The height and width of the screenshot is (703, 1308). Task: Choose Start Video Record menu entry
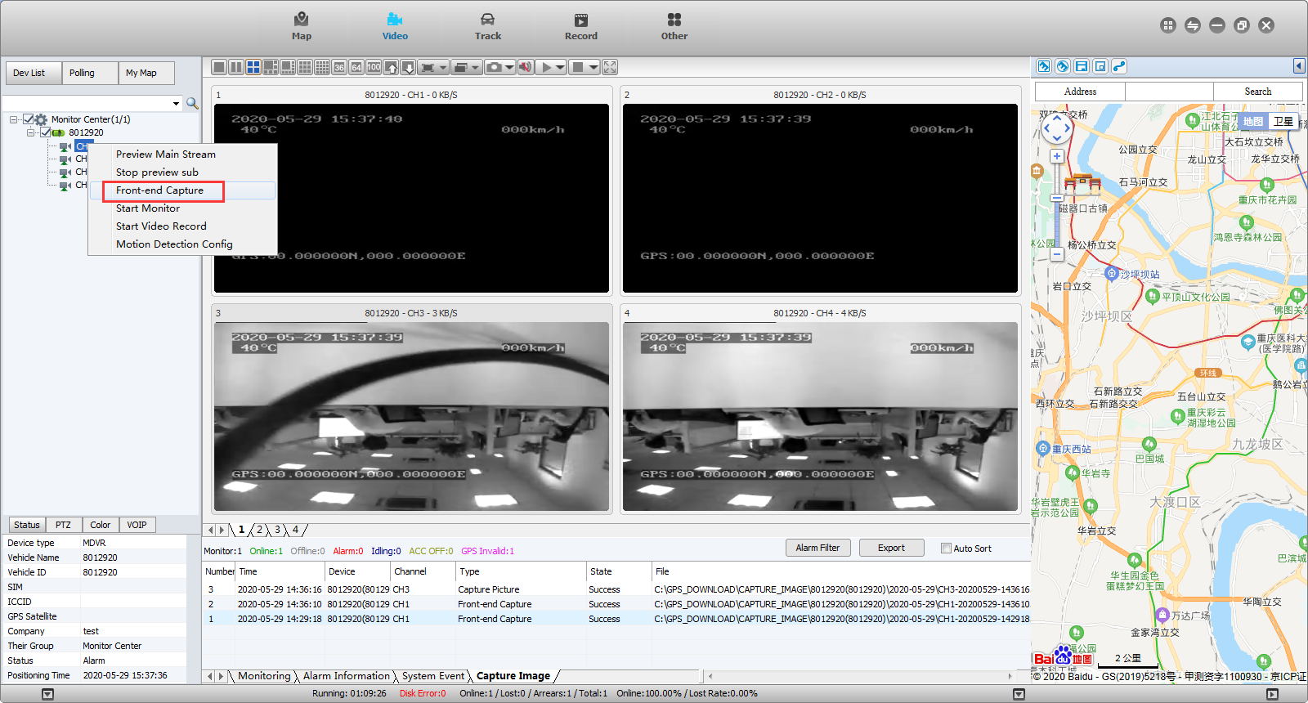182,226
